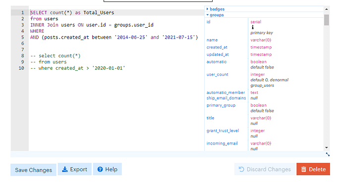
Task: Click the 'INNER' keyword on line 3
Action: tap(37, 25)
